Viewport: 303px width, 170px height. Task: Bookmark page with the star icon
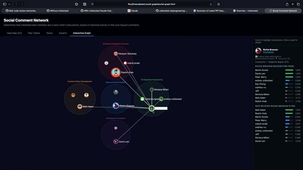pyautogui.click(x=219, y=4)
